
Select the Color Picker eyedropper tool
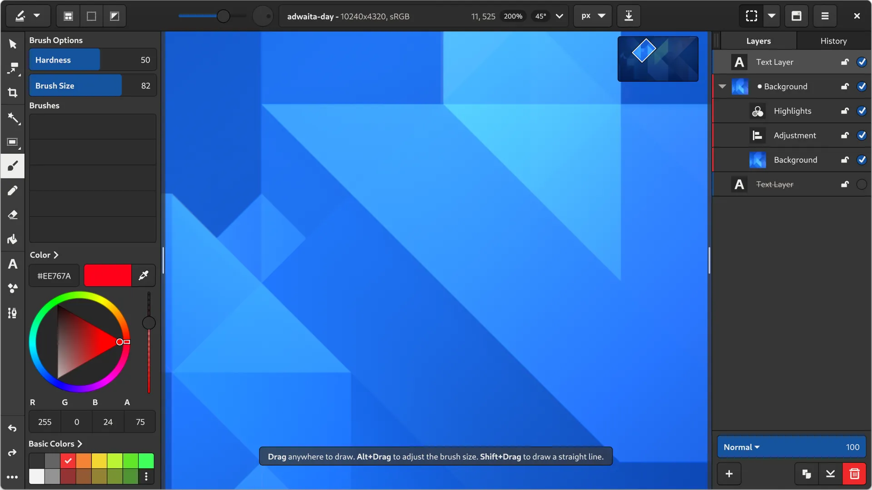[x=143, y=275]
